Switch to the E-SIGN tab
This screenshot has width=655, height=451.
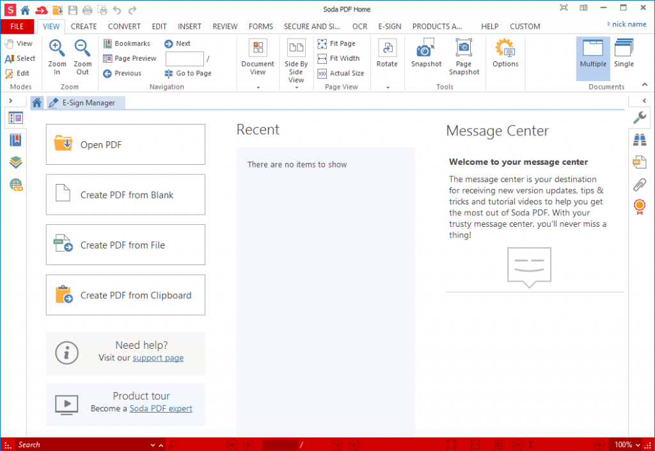pos(390,26)
